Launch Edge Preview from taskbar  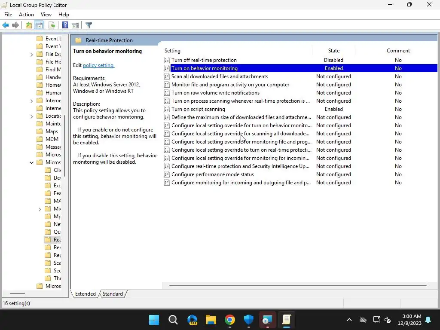point(192,320)
